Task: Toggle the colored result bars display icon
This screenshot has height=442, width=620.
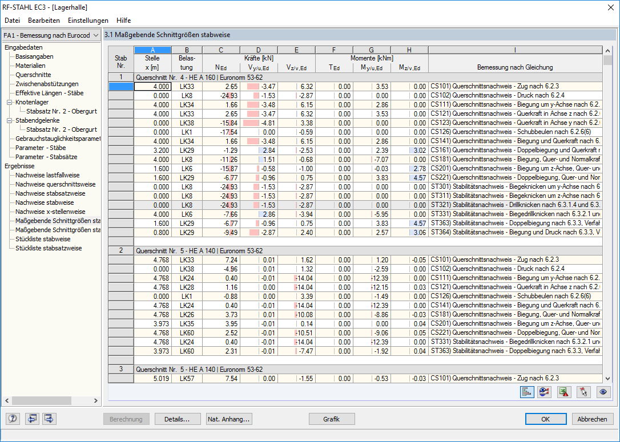Action: tap(527, 392)
